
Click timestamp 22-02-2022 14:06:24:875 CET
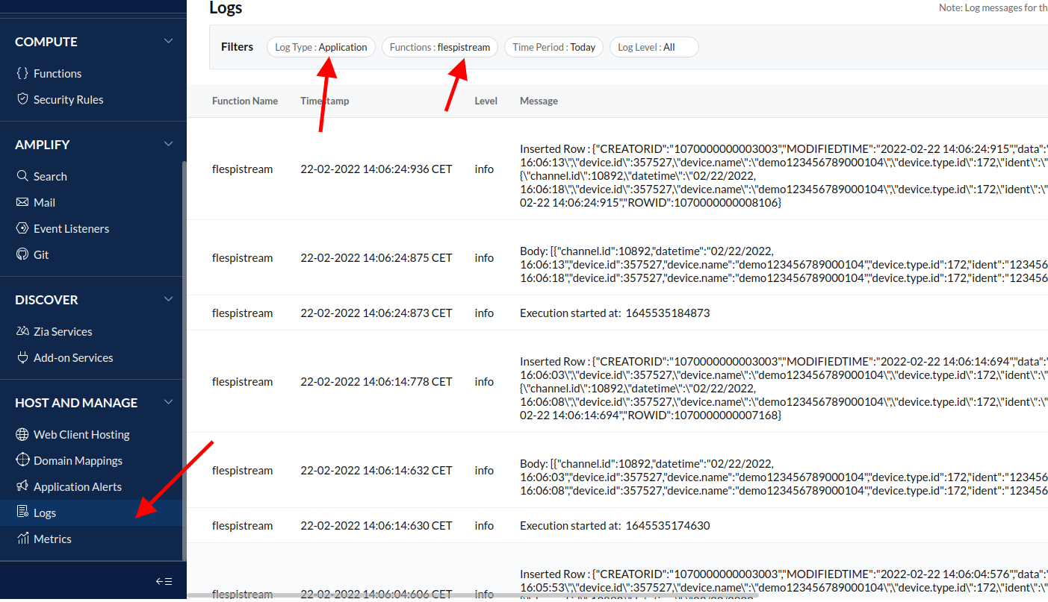tap(376, 257)
